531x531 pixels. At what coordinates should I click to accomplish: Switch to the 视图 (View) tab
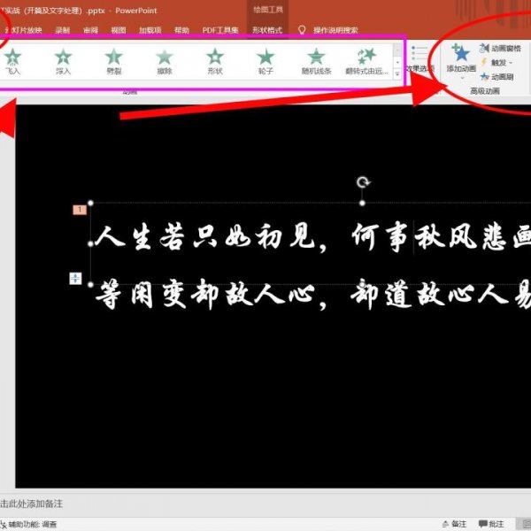118,30
